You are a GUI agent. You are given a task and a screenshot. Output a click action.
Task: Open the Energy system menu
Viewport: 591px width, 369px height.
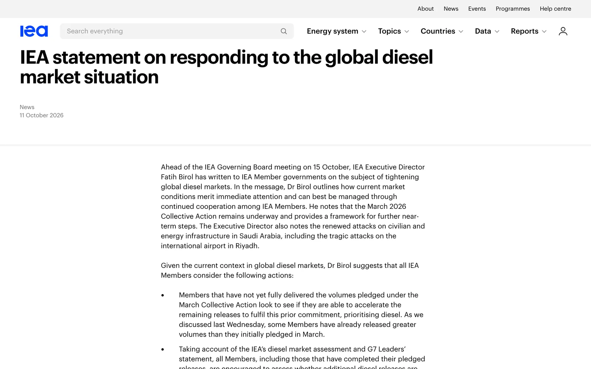click(332, 31)
